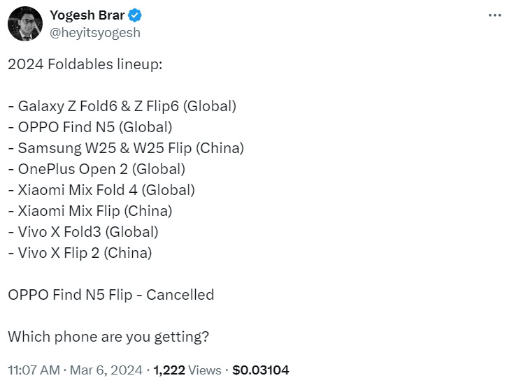Image resolution: width=514 pixels, height=385 pixels.
Task: Open the @heyitsyogesh handle link
Action: (95, 32)
